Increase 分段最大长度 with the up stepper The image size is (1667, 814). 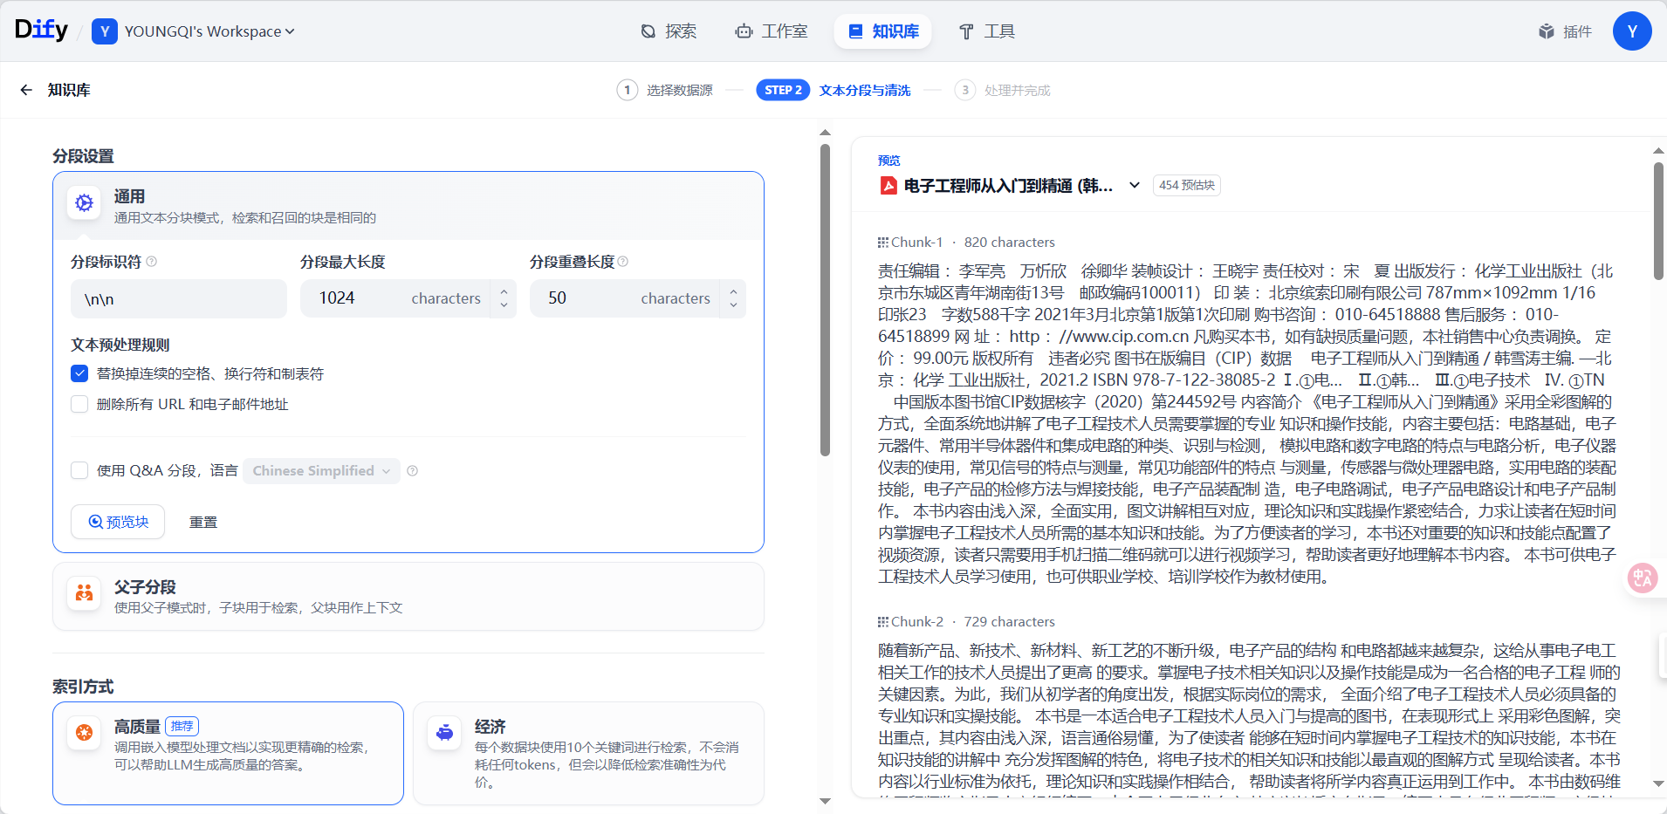point(504,291)
